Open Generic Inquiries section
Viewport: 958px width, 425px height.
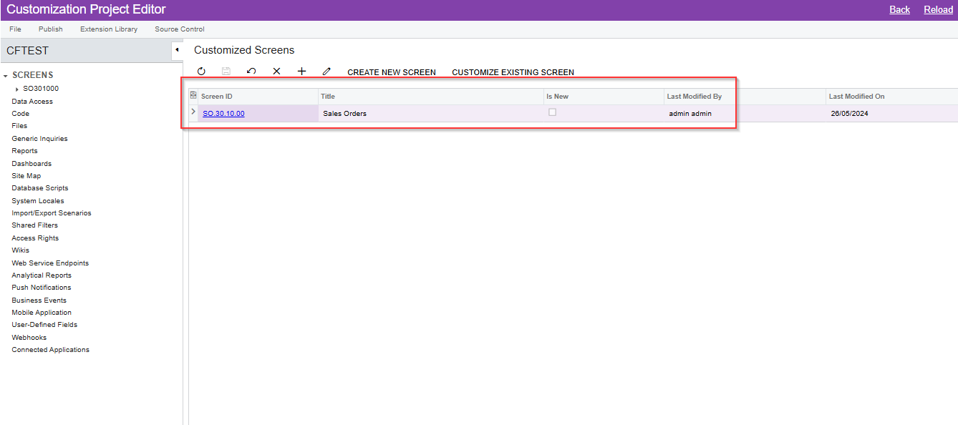tap(39, 139)
